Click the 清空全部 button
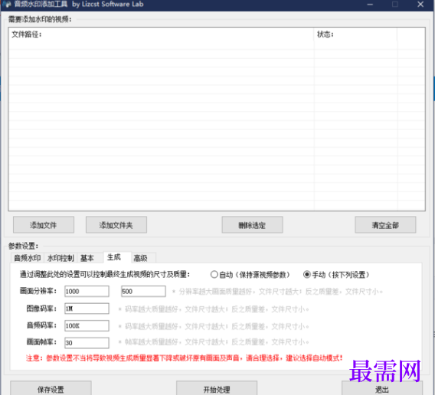435x395 pixels. coord(385,225)
